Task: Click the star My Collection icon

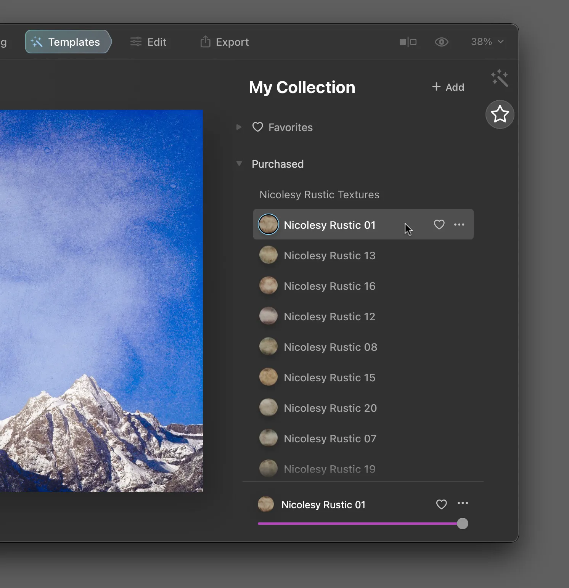Action: click(500, 114)
